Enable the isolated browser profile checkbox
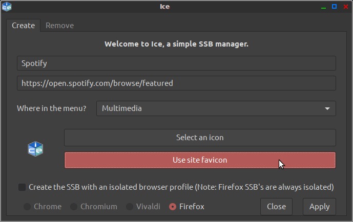Image resolution: width=353 pixels, height=222 pixels. (22, 187)
